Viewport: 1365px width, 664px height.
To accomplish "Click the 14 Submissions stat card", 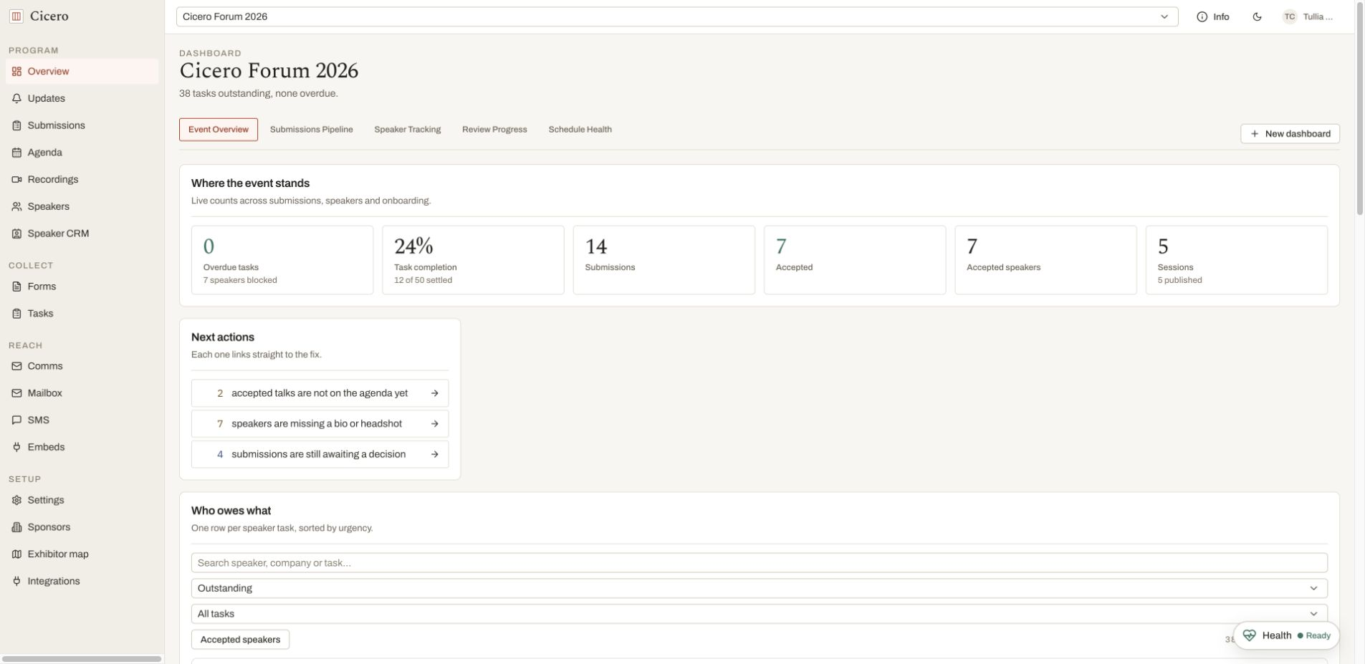I will (664, 260).
